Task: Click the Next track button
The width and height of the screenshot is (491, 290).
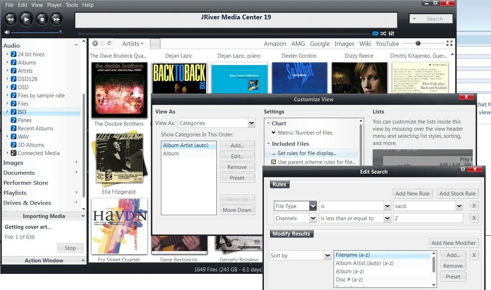Action: 57,19
